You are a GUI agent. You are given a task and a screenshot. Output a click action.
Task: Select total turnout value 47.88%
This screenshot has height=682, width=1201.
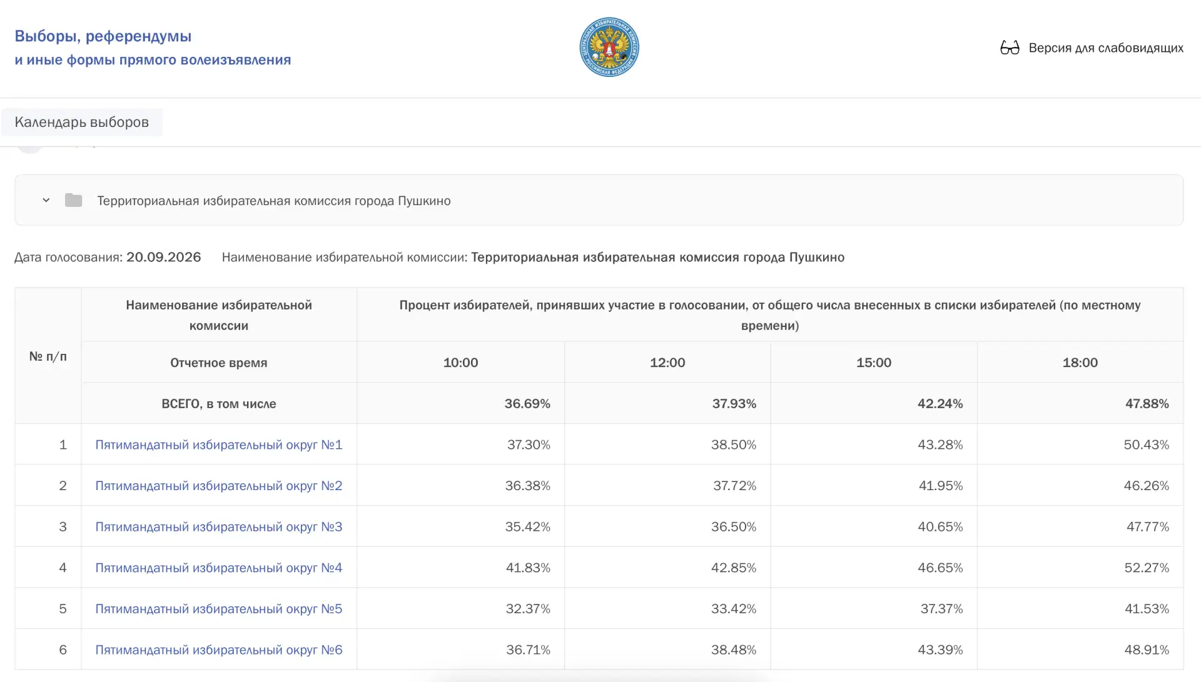coord(1147,404)
